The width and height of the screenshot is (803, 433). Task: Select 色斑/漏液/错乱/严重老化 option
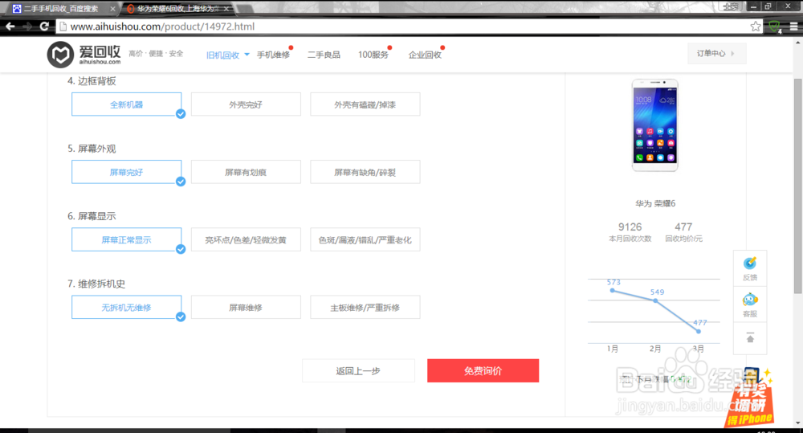point(365,240)
